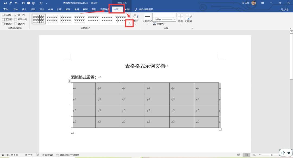Switch to Read Mode view icon
This screenshot has width=293, height=158.
coord(239,155)
